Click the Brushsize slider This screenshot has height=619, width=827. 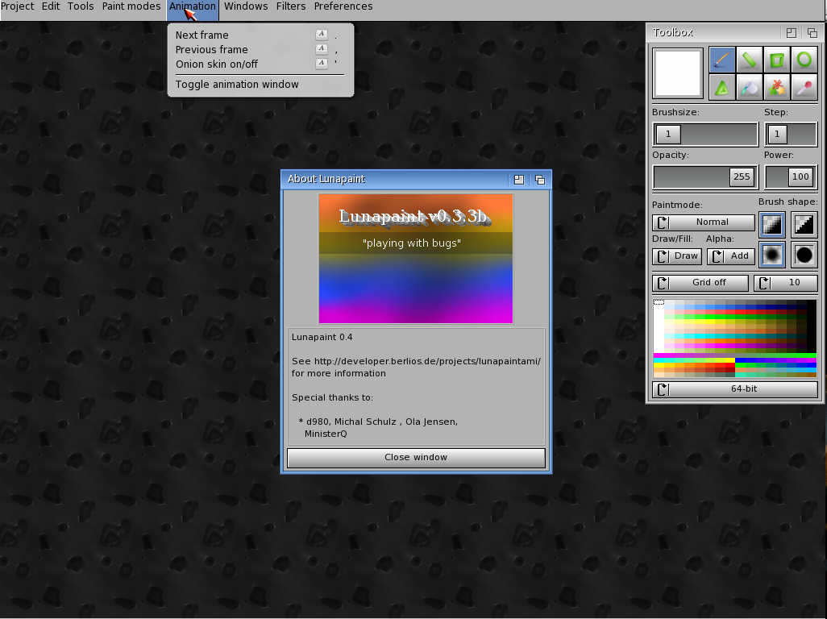tap(706, 134)
